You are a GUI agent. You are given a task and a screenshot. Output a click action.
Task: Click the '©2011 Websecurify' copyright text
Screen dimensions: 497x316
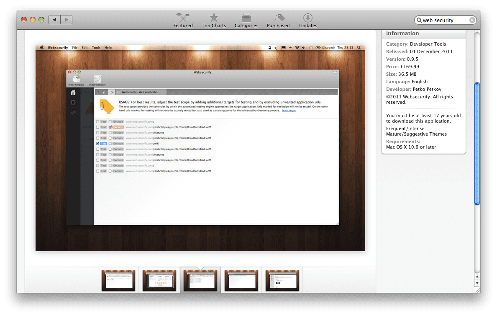point(419,100)
